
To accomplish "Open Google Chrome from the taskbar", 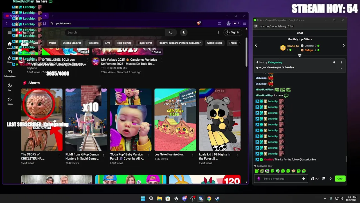I will coord(209,198).
